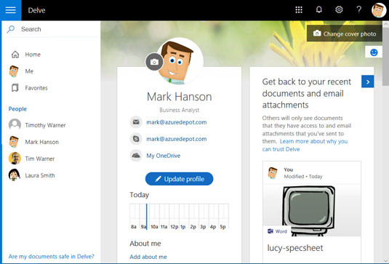Open 'Are my documents safe in Delve?' link
The width and height of the screenshot is (389, 264).
(x=52, y=256)
